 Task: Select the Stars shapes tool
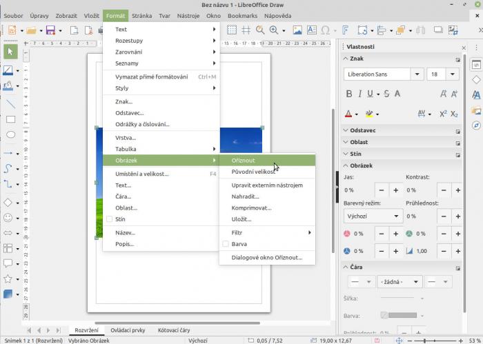click(8, 279)
